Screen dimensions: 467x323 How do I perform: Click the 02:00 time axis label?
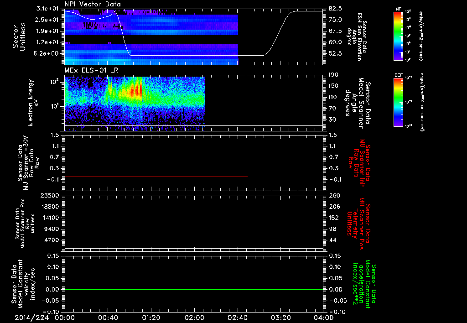(194, 318)
